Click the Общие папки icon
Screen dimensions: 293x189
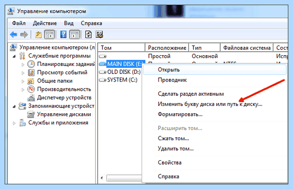coord(31,81)
